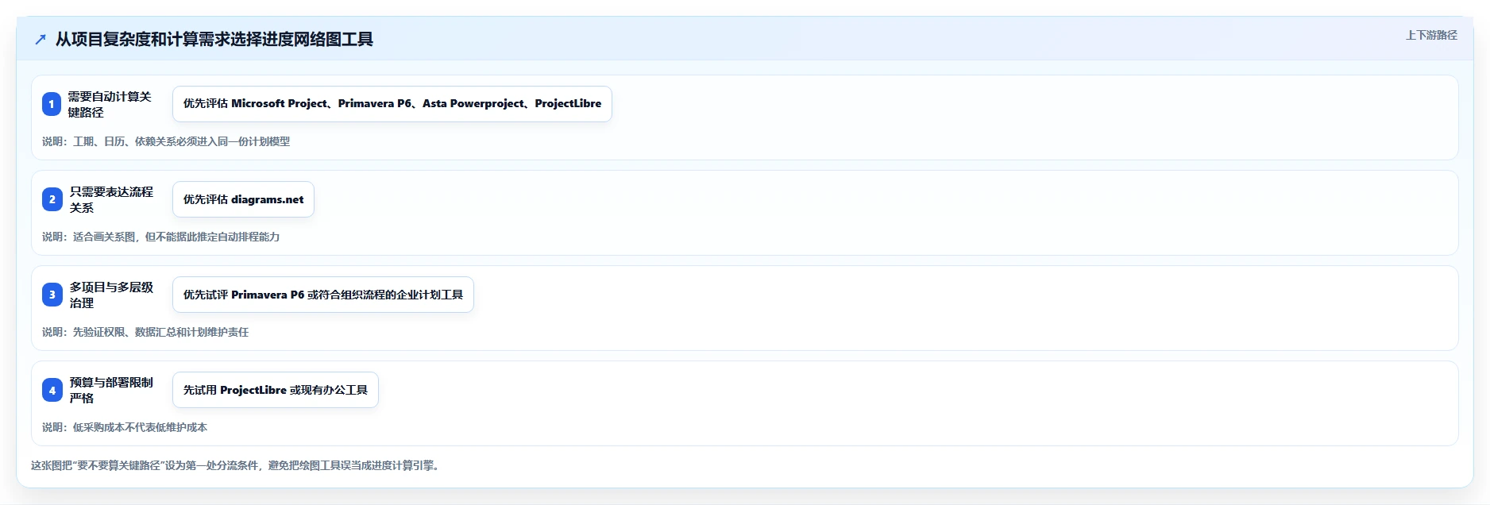1490x505 pixels.
Task: Click the step 2 number badge
Action: click(x=52, y=199)
